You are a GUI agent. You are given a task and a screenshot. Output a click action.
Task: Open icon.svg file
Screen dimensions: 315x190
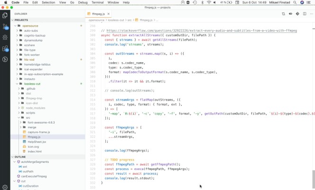point(33,147)
